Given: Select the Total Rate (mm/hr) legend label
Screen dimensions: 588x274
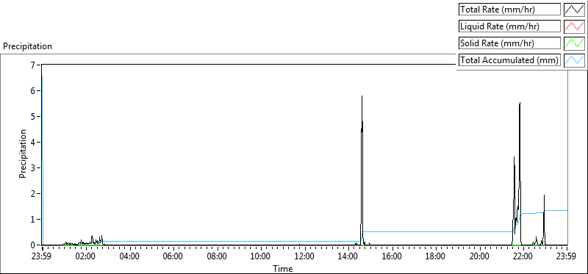Looking at the screenshot, I should [509, 10].
